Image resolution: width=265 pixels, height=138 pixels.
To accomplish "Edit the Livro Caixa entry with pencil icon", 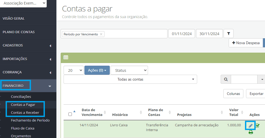I will pyautogui.click(x=251, y=126).
